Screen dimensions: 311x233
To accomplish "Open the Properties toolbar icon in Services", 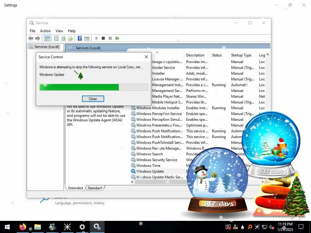I will click(56, 38).
